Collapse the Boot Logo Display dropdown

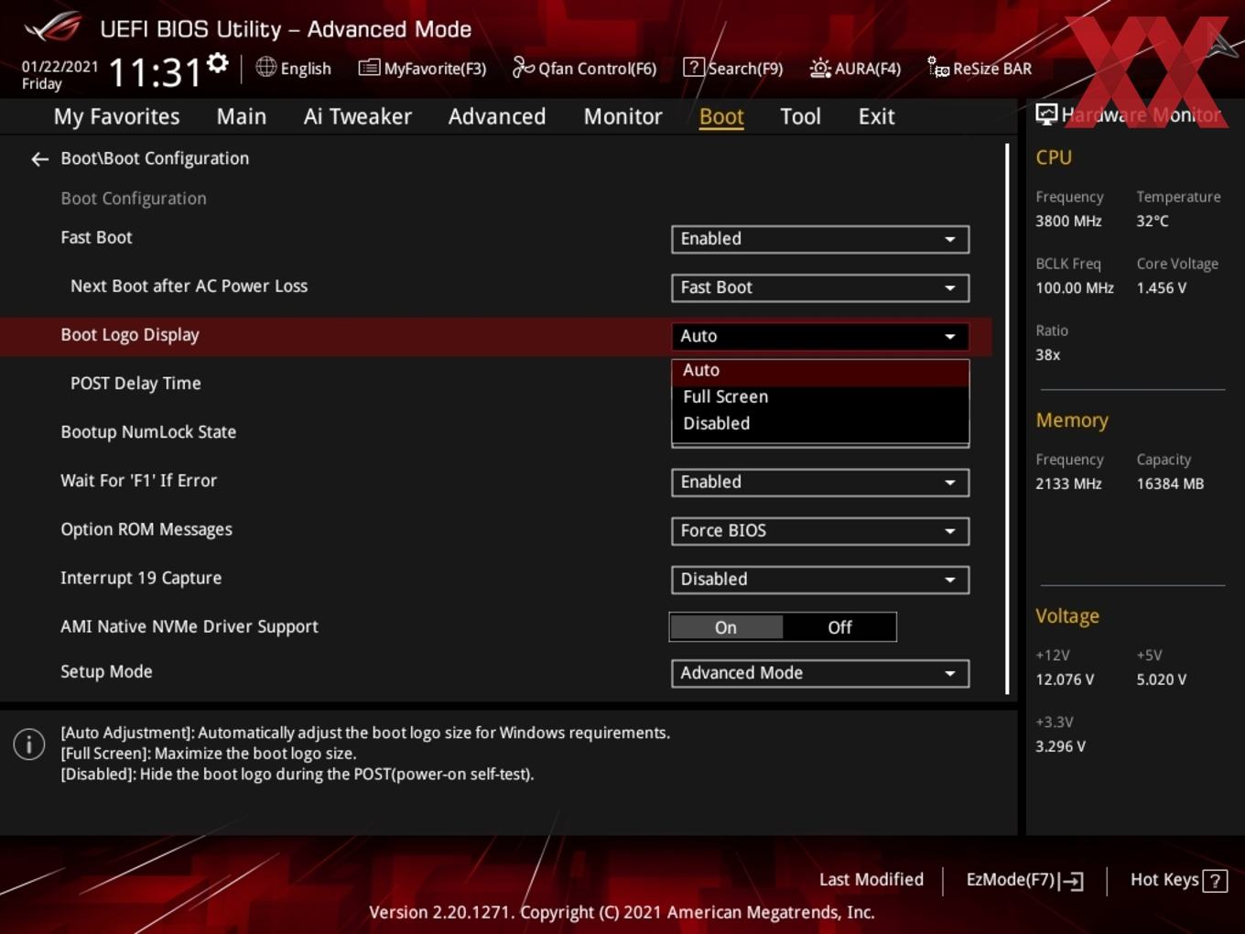[820, 336]
